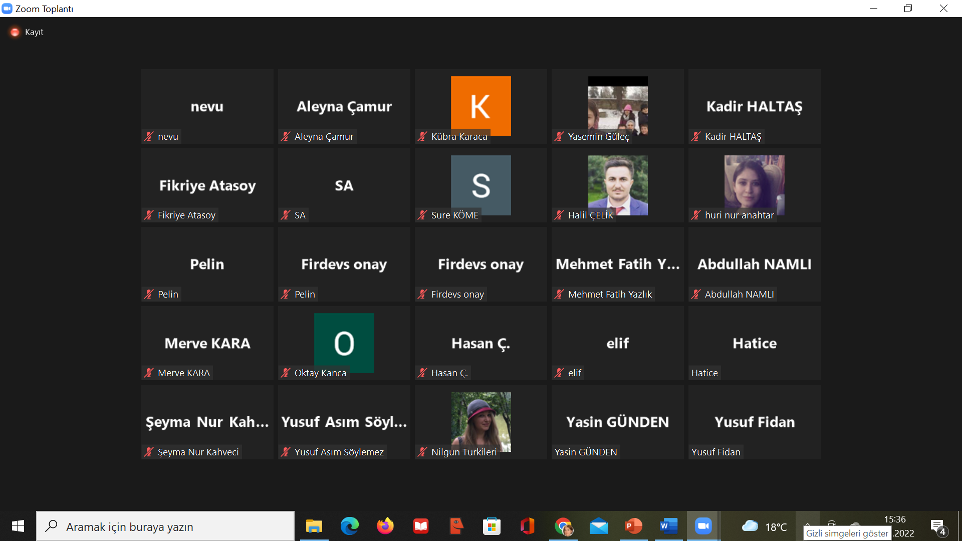Click muted mic icon next to Kadir HALTAŞ
The image size is (962, 541).
pyautogui.click(x=696, y=136)
